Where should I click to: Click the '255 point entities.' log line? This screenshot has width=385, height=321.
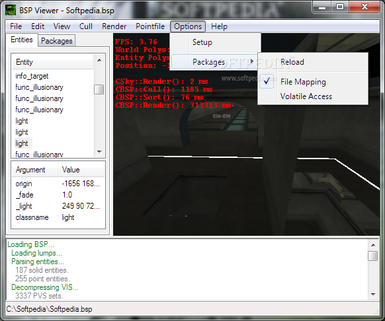coord(42,279)
